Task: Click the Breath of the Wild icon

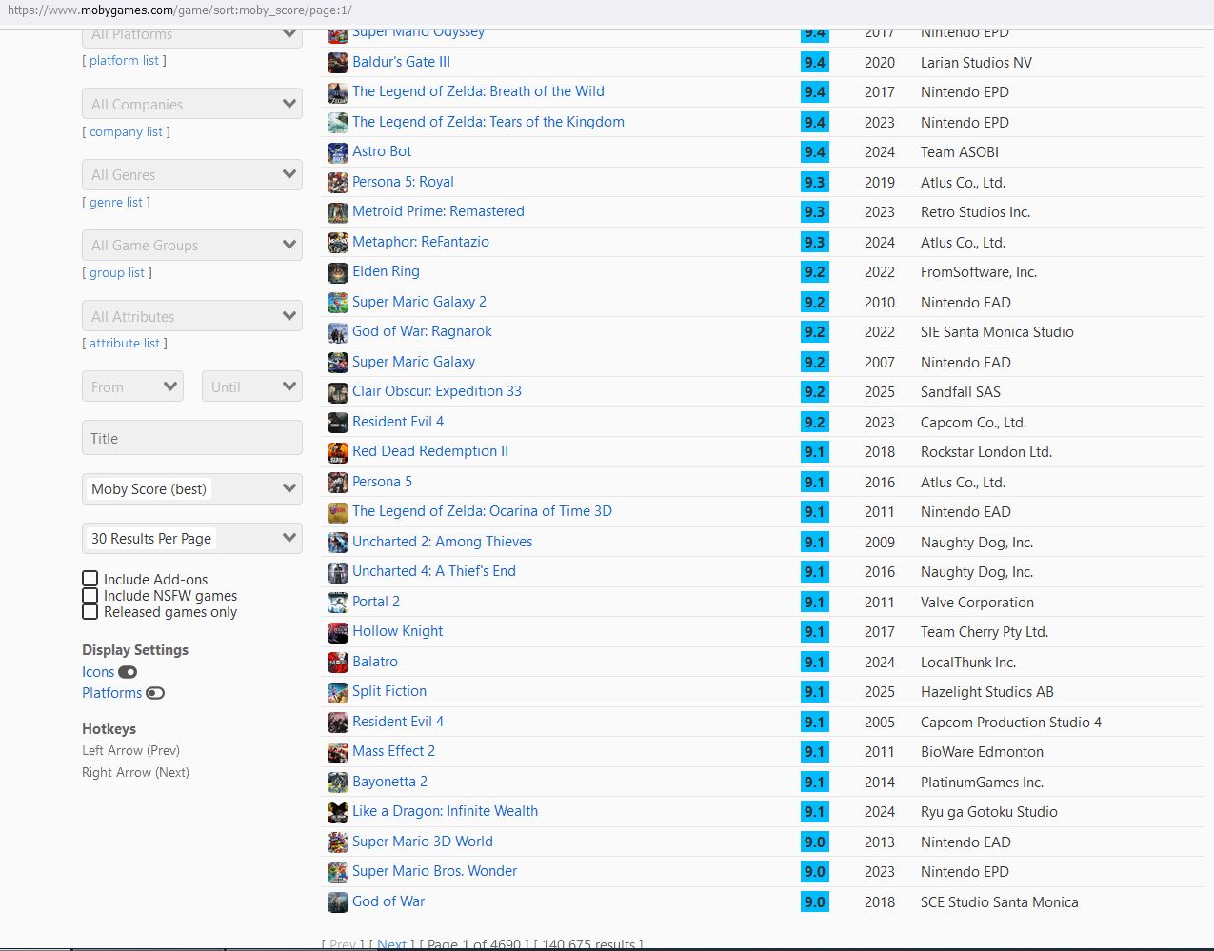Action: [x=338, y=92]
